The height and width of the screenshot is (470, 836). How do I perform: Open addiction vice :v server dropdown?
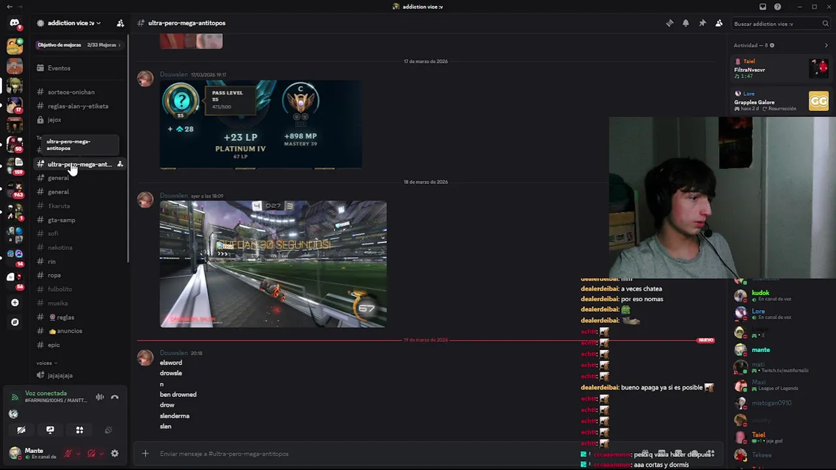click(x=74, y=23)
